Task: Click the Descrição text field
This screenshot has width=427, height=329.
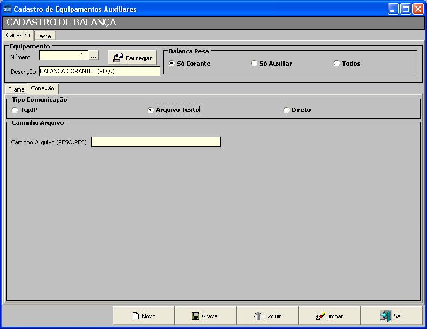Action: click(x=99, y=72)
